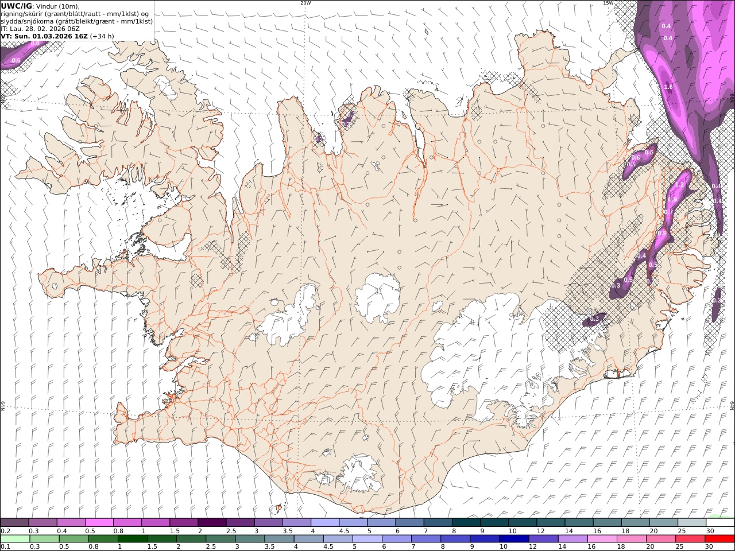Select the first 0.2 swatch in snow legend
Image resolution: width=735 pixels, height=551 pixels.
[x=14, y=522]
